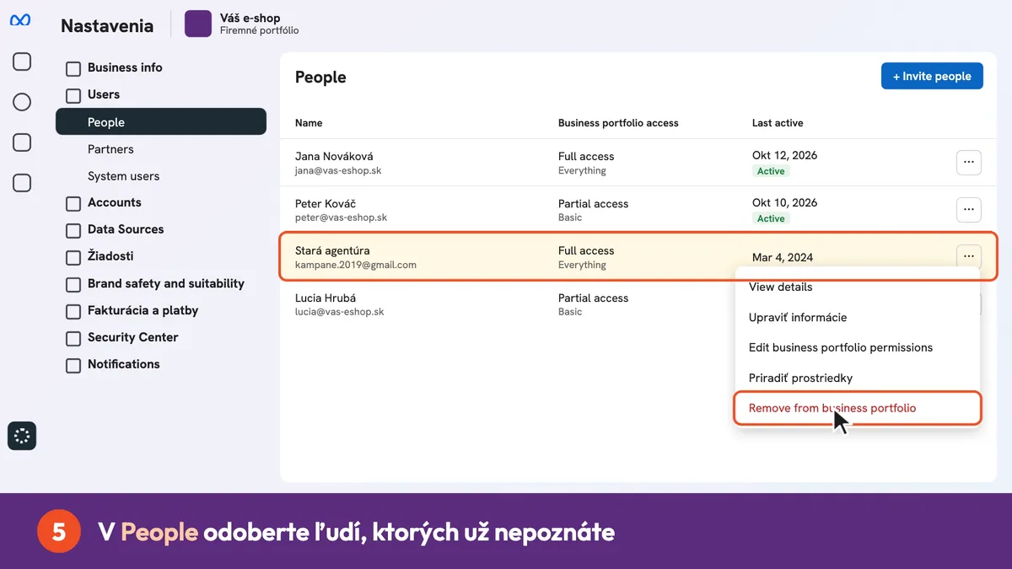Click the Name column header

coord(309,123)
